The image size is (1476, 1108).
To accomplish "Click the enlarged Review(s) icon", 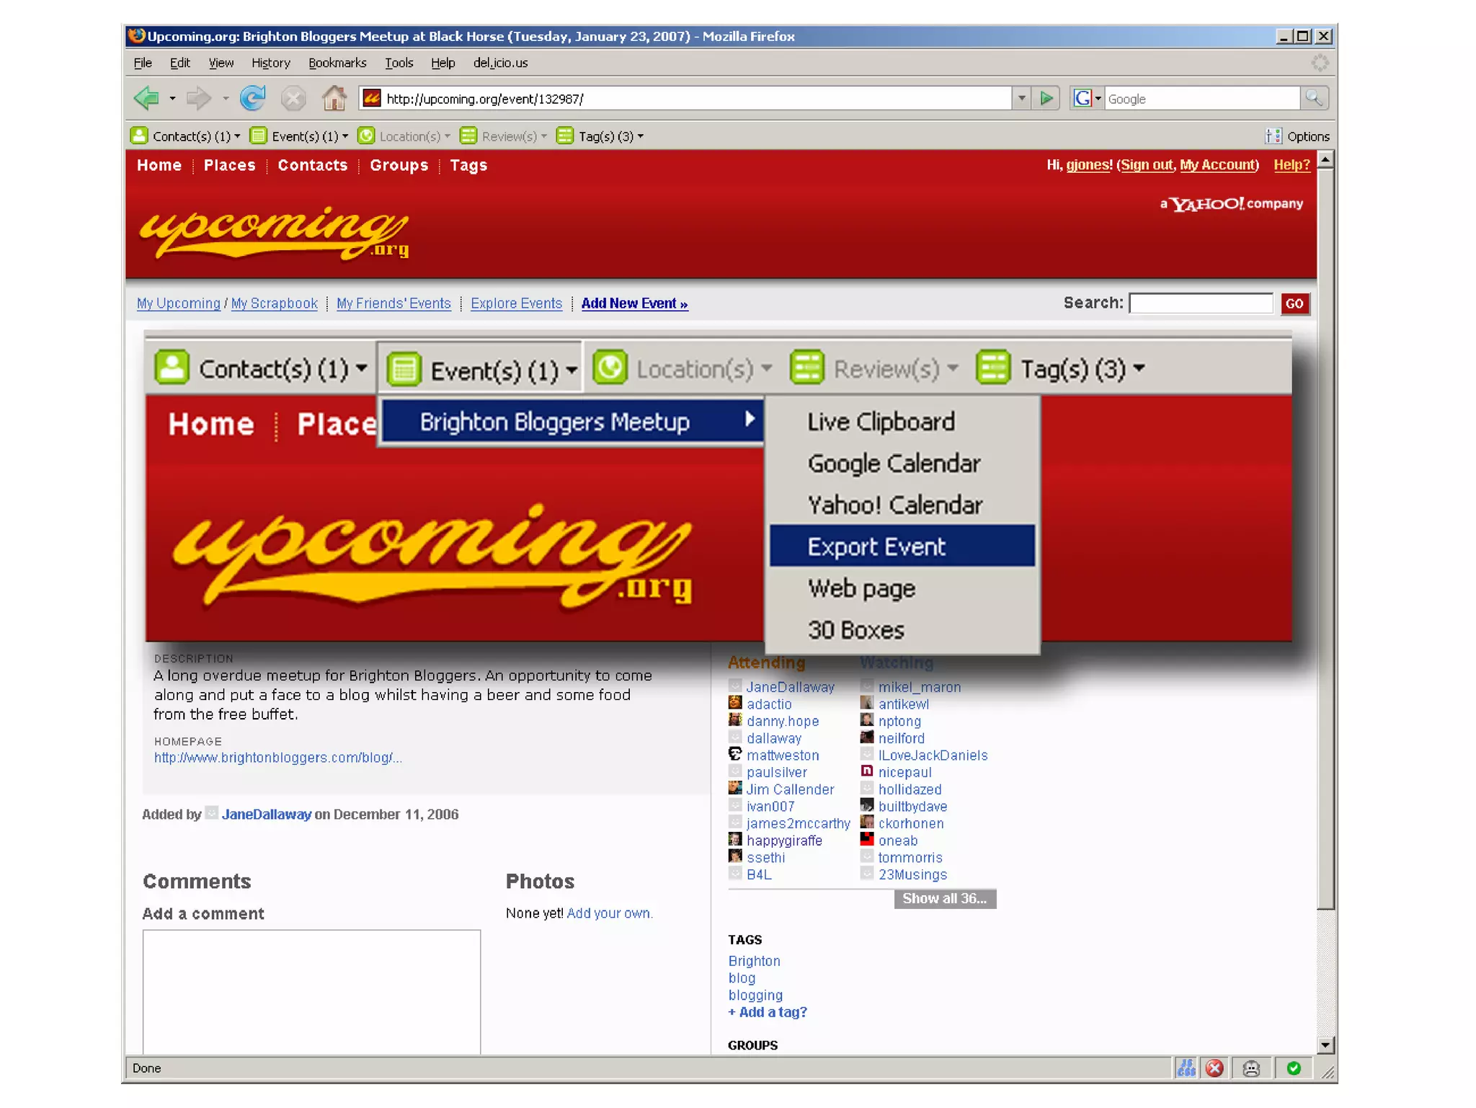I will [807, 368].
